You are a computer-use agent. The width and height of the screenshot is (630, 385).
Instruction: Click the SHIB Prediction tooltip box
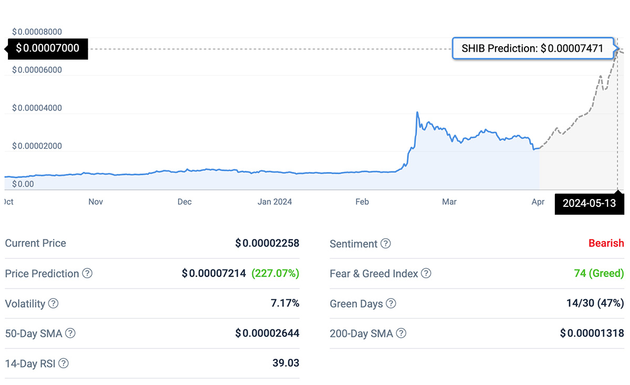533,49
